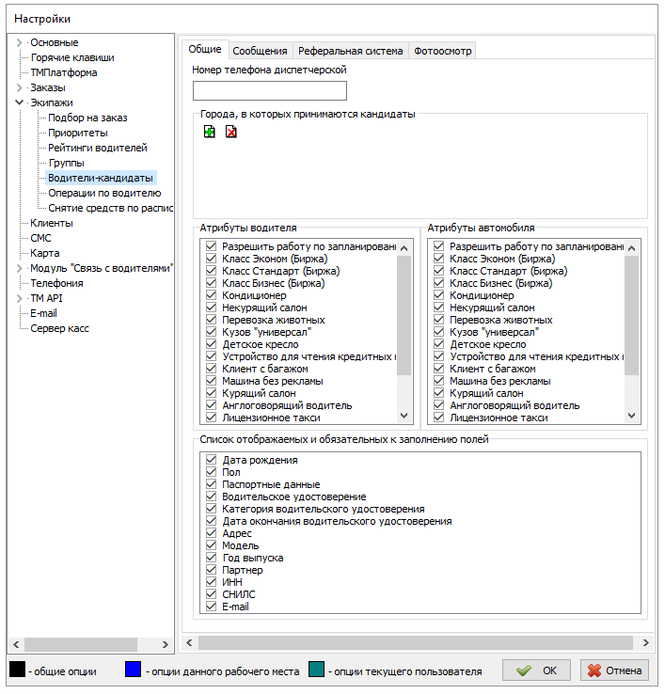Click the green add city icon

[x=210, y=133]
